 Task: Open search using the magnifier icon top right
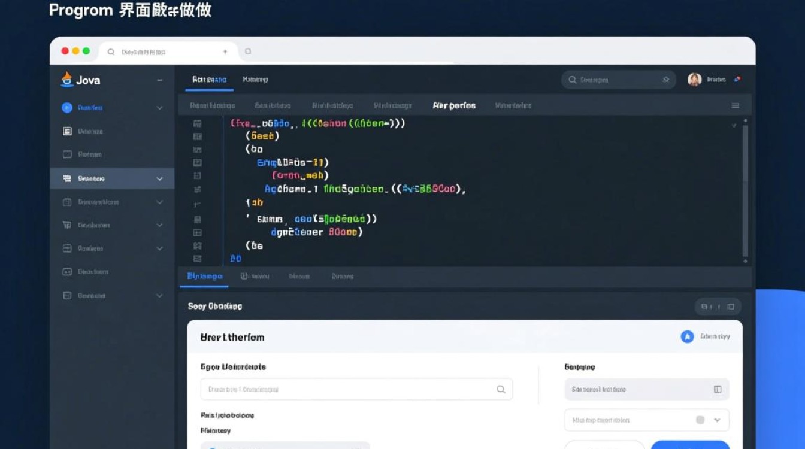pyautogui.click(x=573, y=79)
